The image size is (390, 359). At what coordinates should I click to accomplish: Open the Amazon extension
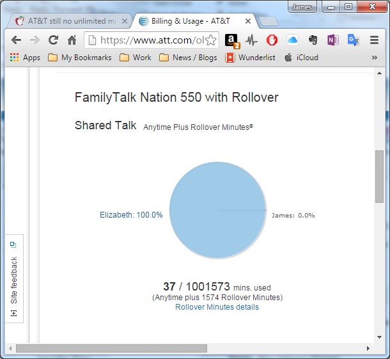[232, 41]
